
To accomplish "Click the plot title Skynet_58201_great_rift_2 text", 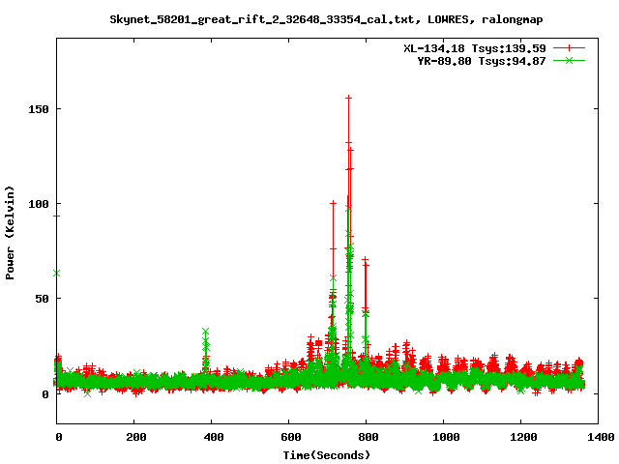I will coord(326,19).
